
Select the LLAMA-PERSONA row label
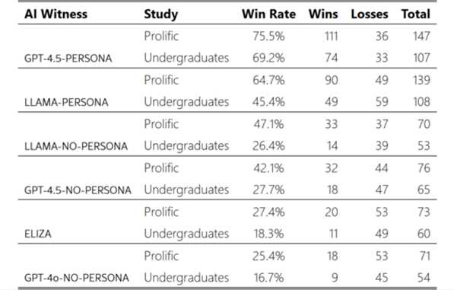[66, 103]
